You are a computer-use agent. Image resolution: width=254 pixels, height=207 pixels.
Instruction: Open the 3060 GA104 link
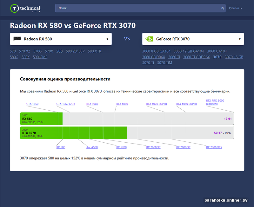[217, 51]
